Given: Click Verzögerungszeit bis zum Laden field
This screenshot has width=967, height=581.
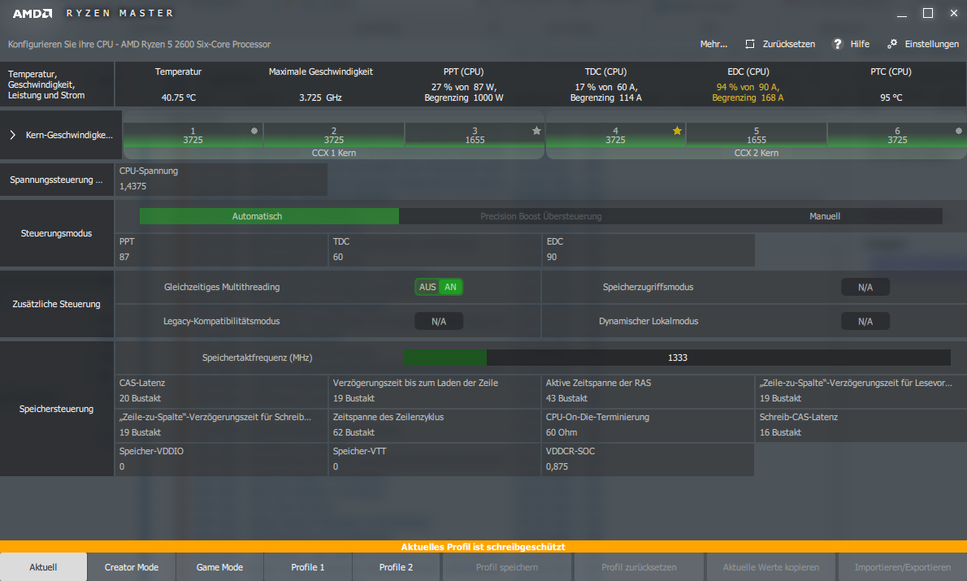Looking at the screenshot, I should pos(435,391).
